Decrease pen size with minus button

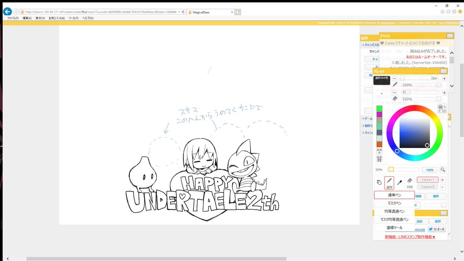pos(394,78)
